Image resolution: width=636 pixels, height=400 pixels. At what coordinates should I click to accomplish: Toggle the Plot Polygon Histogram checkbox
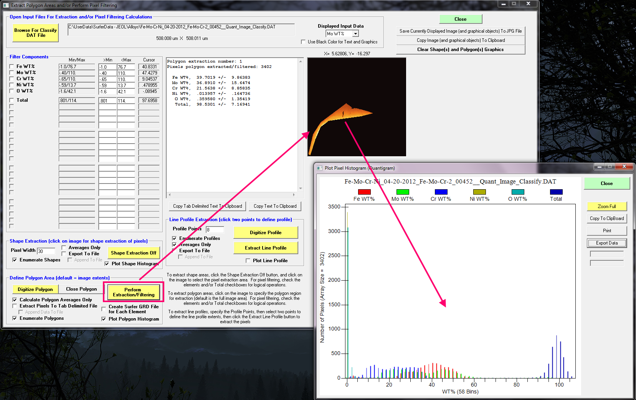[x=104, y=319]
